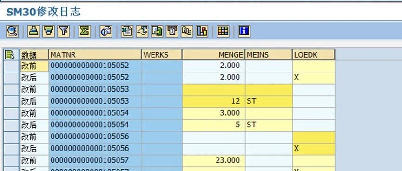Click 改后 cell in the 105054 row
This screenshot has height=171, width=402.
coord(34,125)
